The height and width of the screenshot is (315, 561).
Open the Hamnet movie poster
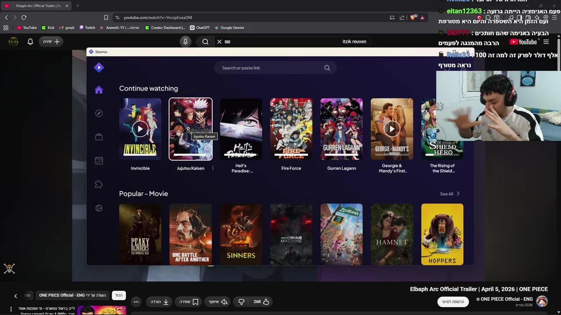[x=392, y=234]
